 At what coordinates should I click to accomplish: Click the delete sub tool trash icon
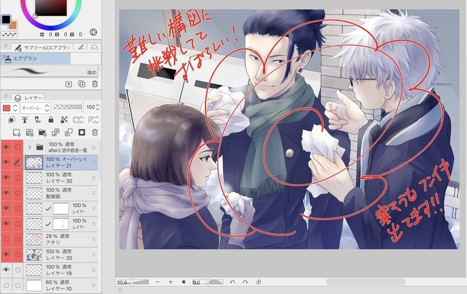coord(95,84)
